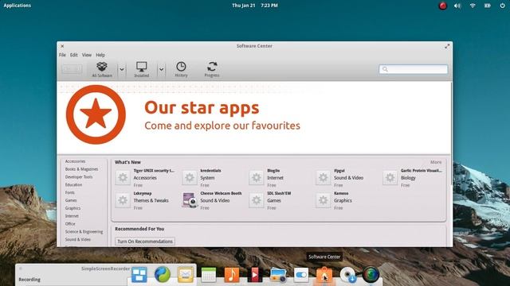Launch the Photos dock icon
The height and width of the screenshot is (286, 510).
click(x=278, y=275)
